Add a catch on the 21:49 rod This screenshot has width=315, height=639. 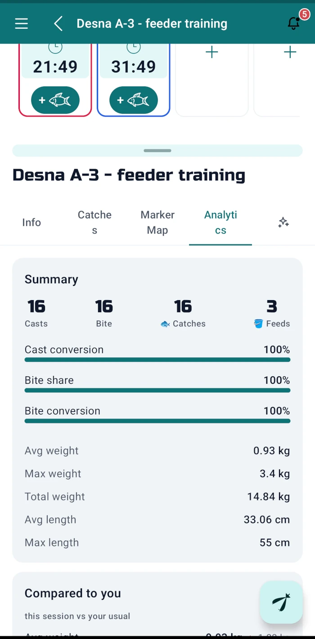coord(55,100)
